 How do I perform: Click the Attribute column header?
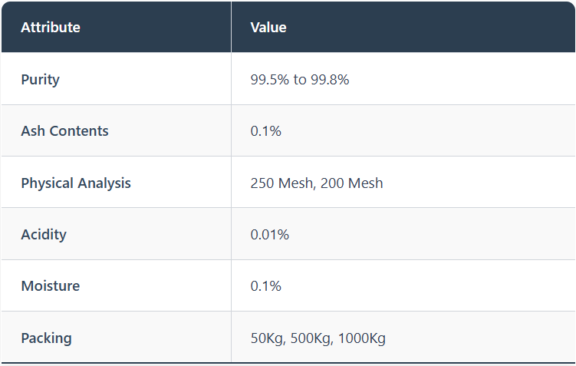(51, 28)
